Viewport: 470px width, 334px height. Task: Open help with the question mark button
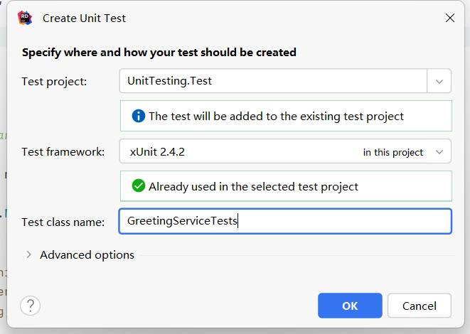pos(30,306)
